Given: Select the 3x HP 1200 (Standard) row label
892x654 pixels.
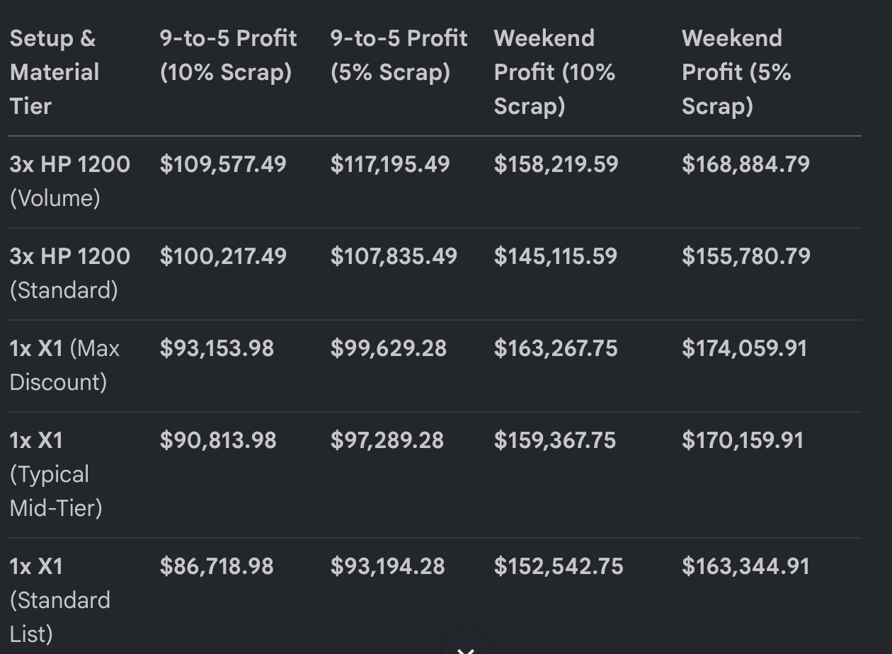Looking at the screenshot, I should coord(70,273).
